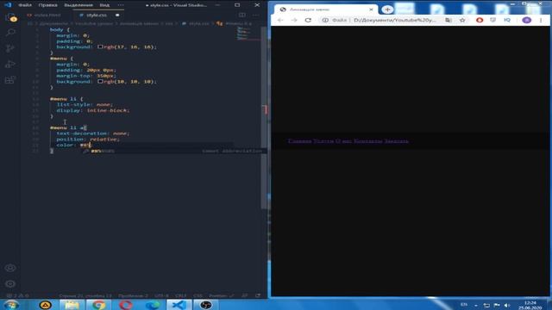Open the Explorer view in VS Code activity bar

point(10,17)
